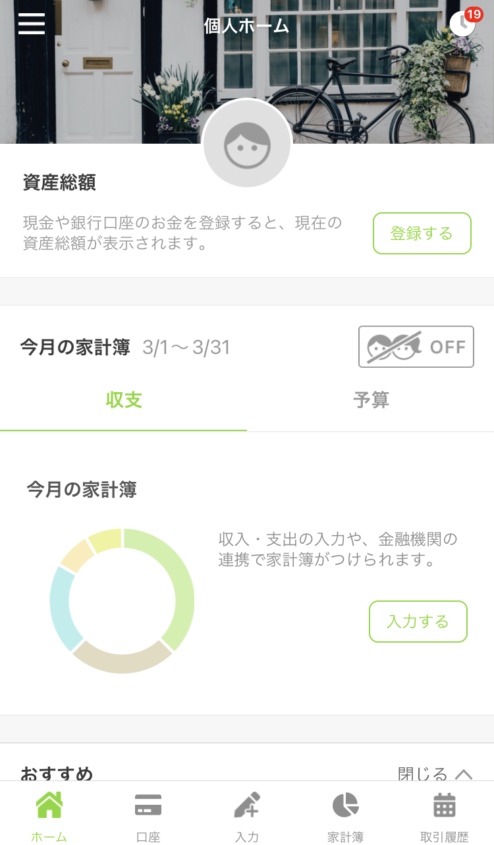Viewport: 494px width, 845px height.
Task: Open 家計簿 pie chart icon
Action: pyautogui.click(x=346, y=805)
